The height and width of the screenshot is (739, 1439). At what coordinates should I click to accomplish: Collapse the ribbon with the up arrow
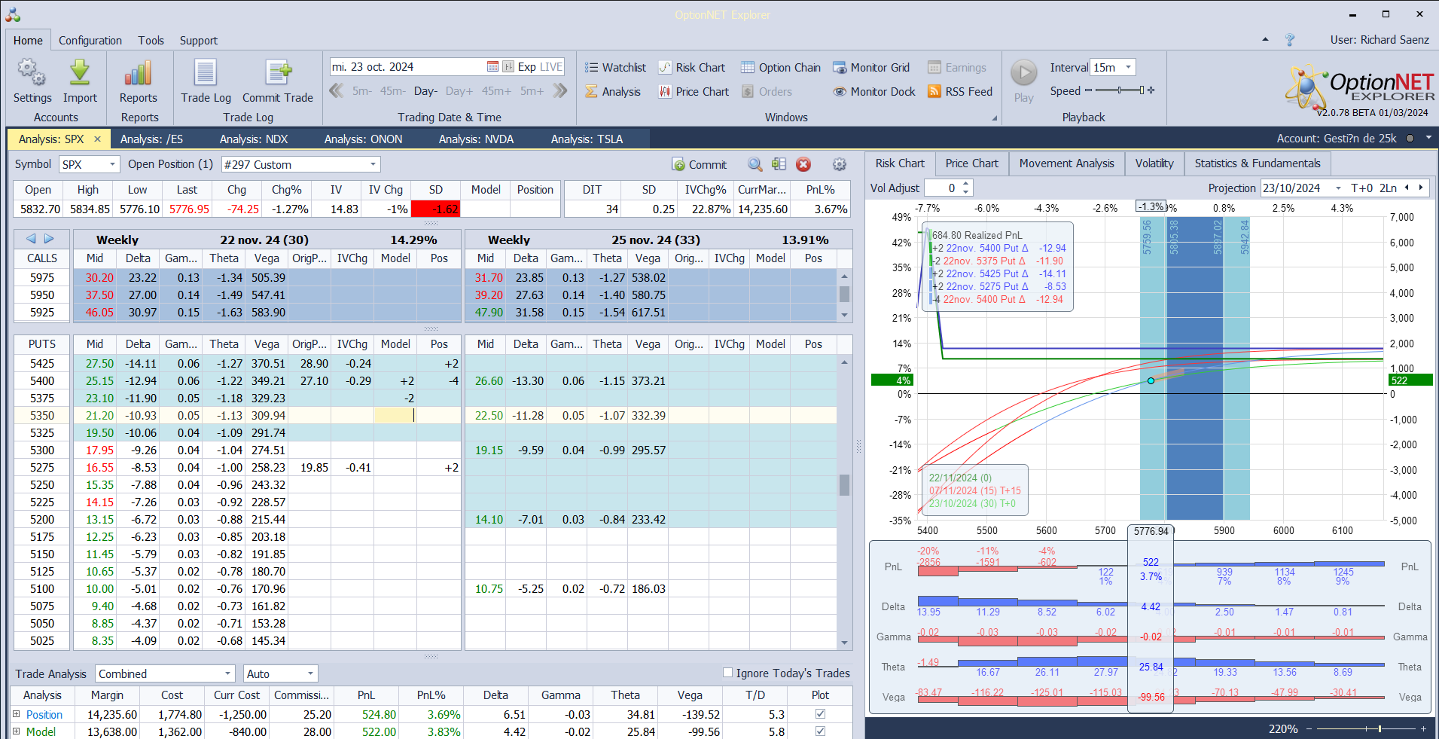click(1265, 40)
